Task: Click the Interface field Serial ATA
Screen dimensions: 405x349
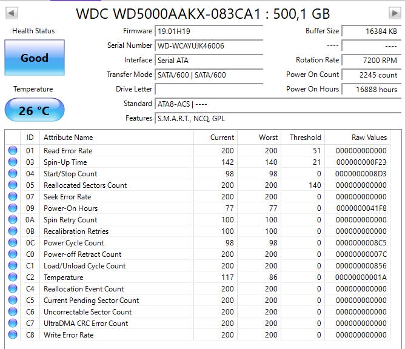Action: click(209, 60)
